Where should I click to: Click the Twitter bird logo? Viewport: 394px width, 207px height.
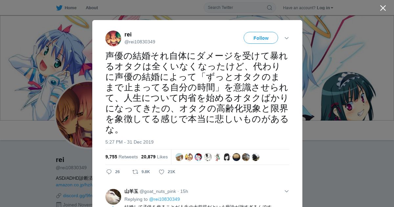(x=59, y=8)
